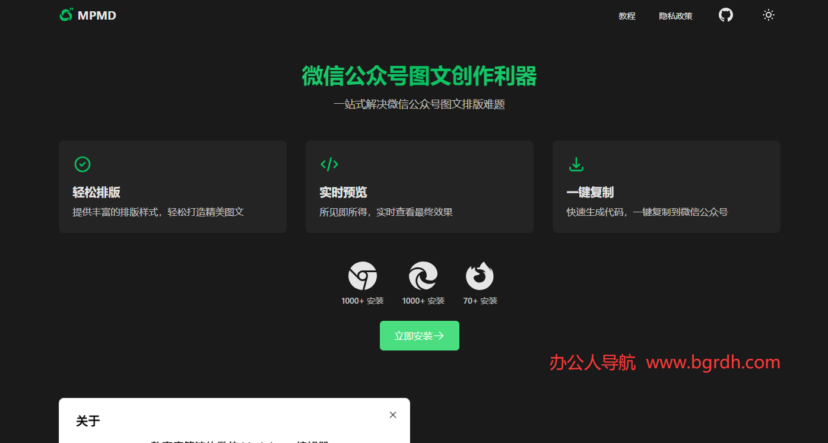Click the 立即安装 install button
The image size is (828, 443).
click(x=420, y=335)
